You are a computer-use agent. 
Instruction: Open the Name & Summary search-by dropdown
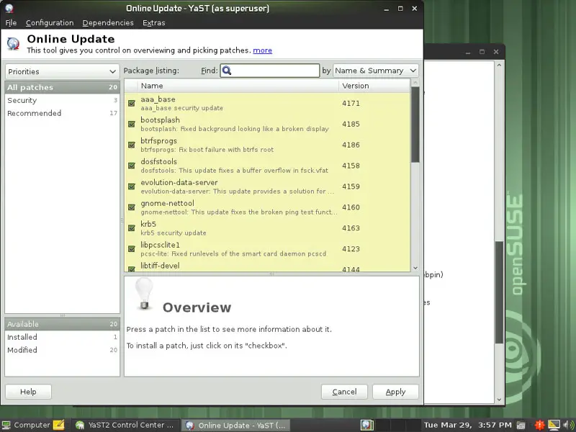[375, 71]
